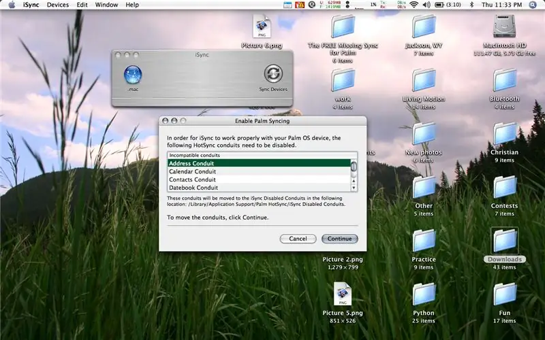
Task: Select Datebook Conduit row
Action: (x=259, y=188)
